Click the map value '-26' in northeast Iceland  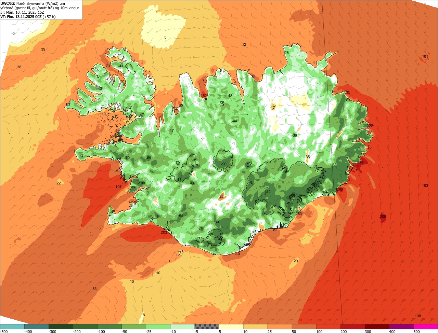[286, 53]
